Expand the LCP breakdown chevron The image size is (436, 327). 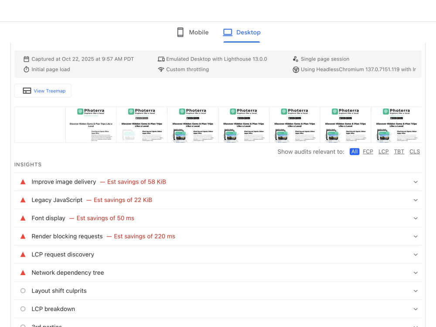pos(416,309)
